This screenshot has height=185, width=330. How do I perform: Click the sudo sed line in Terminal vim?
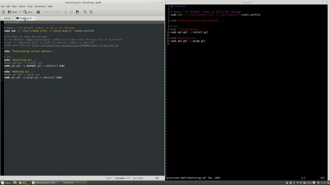[x=216, y=15]
